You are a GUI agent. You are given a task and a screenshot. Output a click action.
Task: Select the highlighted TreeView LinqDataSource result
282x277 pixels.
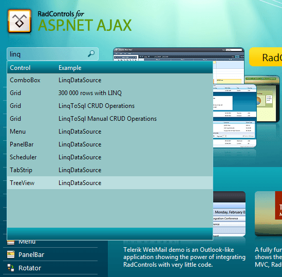tap(110, 183)
